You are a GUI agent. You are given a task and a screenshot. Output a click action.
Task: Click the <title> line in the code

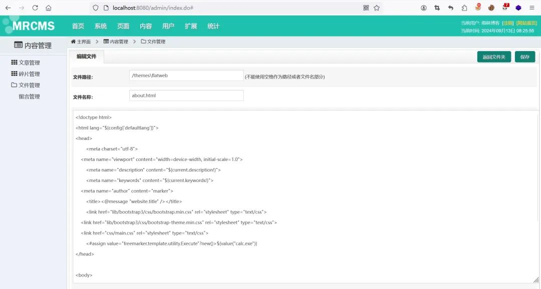coord(134,201)
